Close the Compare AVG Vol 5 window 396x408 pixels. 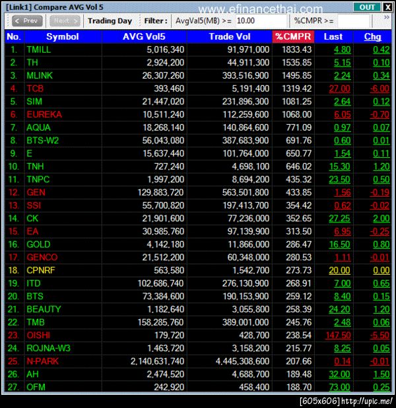point(387,7)
